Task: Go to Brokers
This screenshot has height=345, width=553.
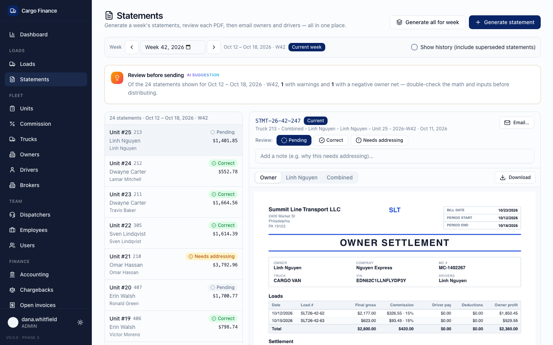Action: (x=46, y=185)
